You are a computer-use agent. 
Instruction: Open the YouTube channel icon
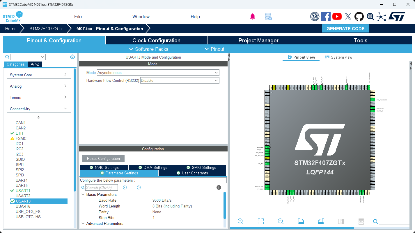coord(337,17)
